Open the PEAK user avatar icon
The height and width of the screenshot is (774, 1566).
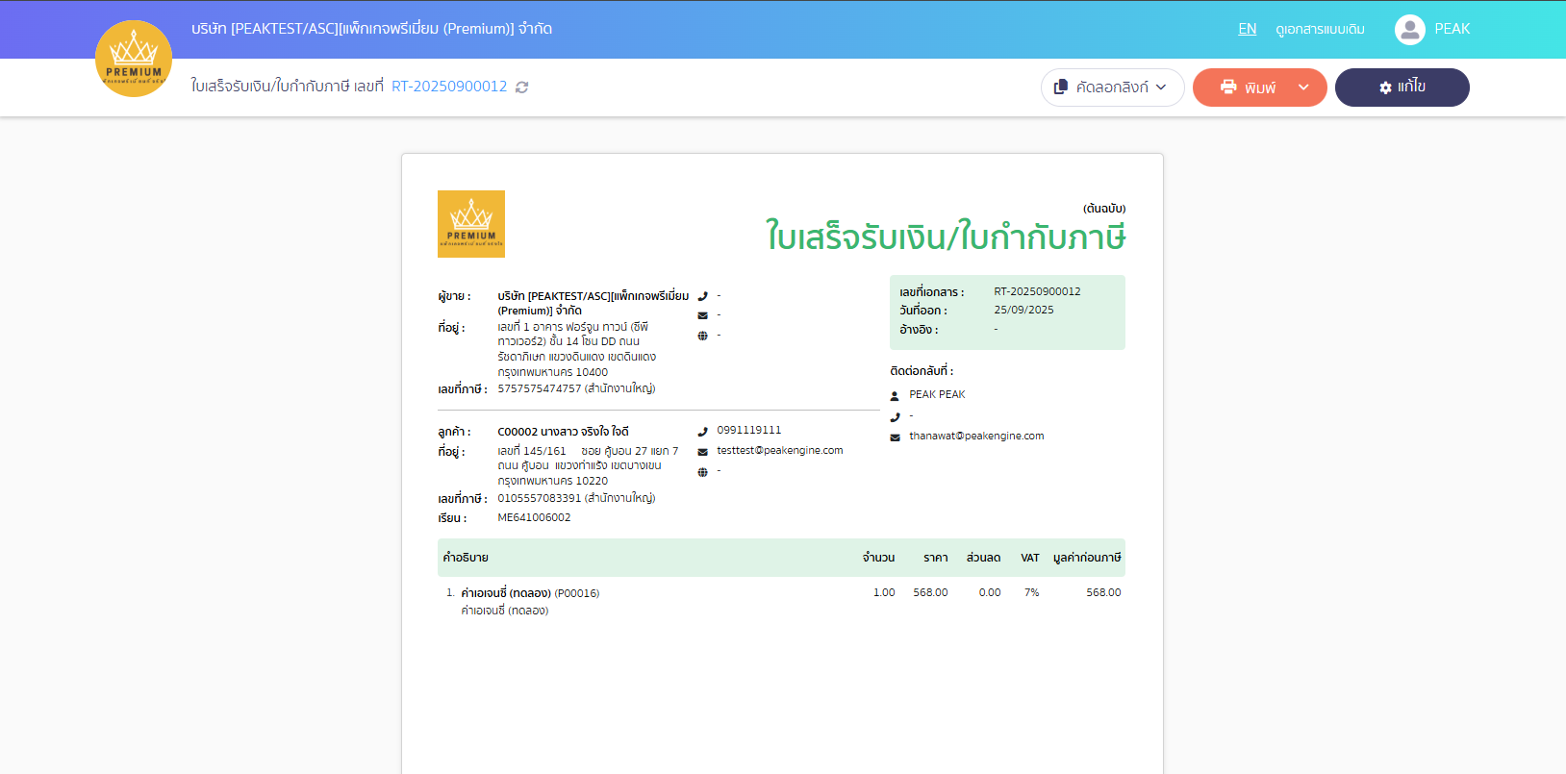click(1409, 29)
